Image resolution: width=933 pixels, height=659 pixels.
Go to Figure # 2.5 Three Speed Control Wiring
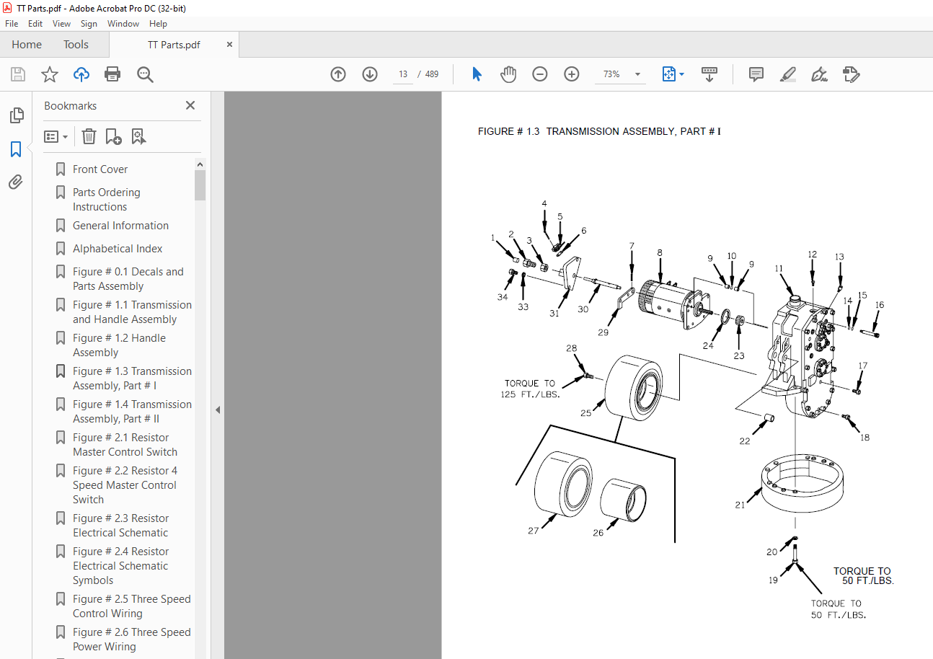(x=132, y=606)
